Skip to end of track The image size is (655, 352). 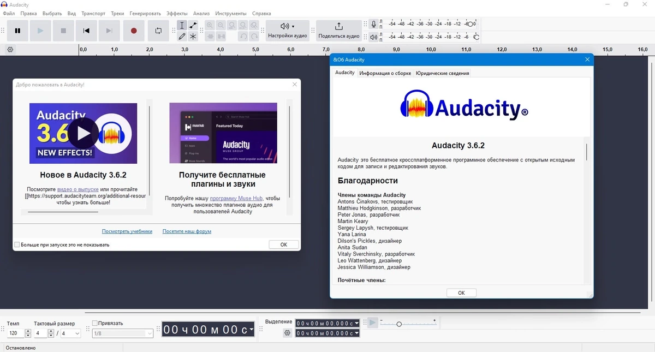coord(109,31)
